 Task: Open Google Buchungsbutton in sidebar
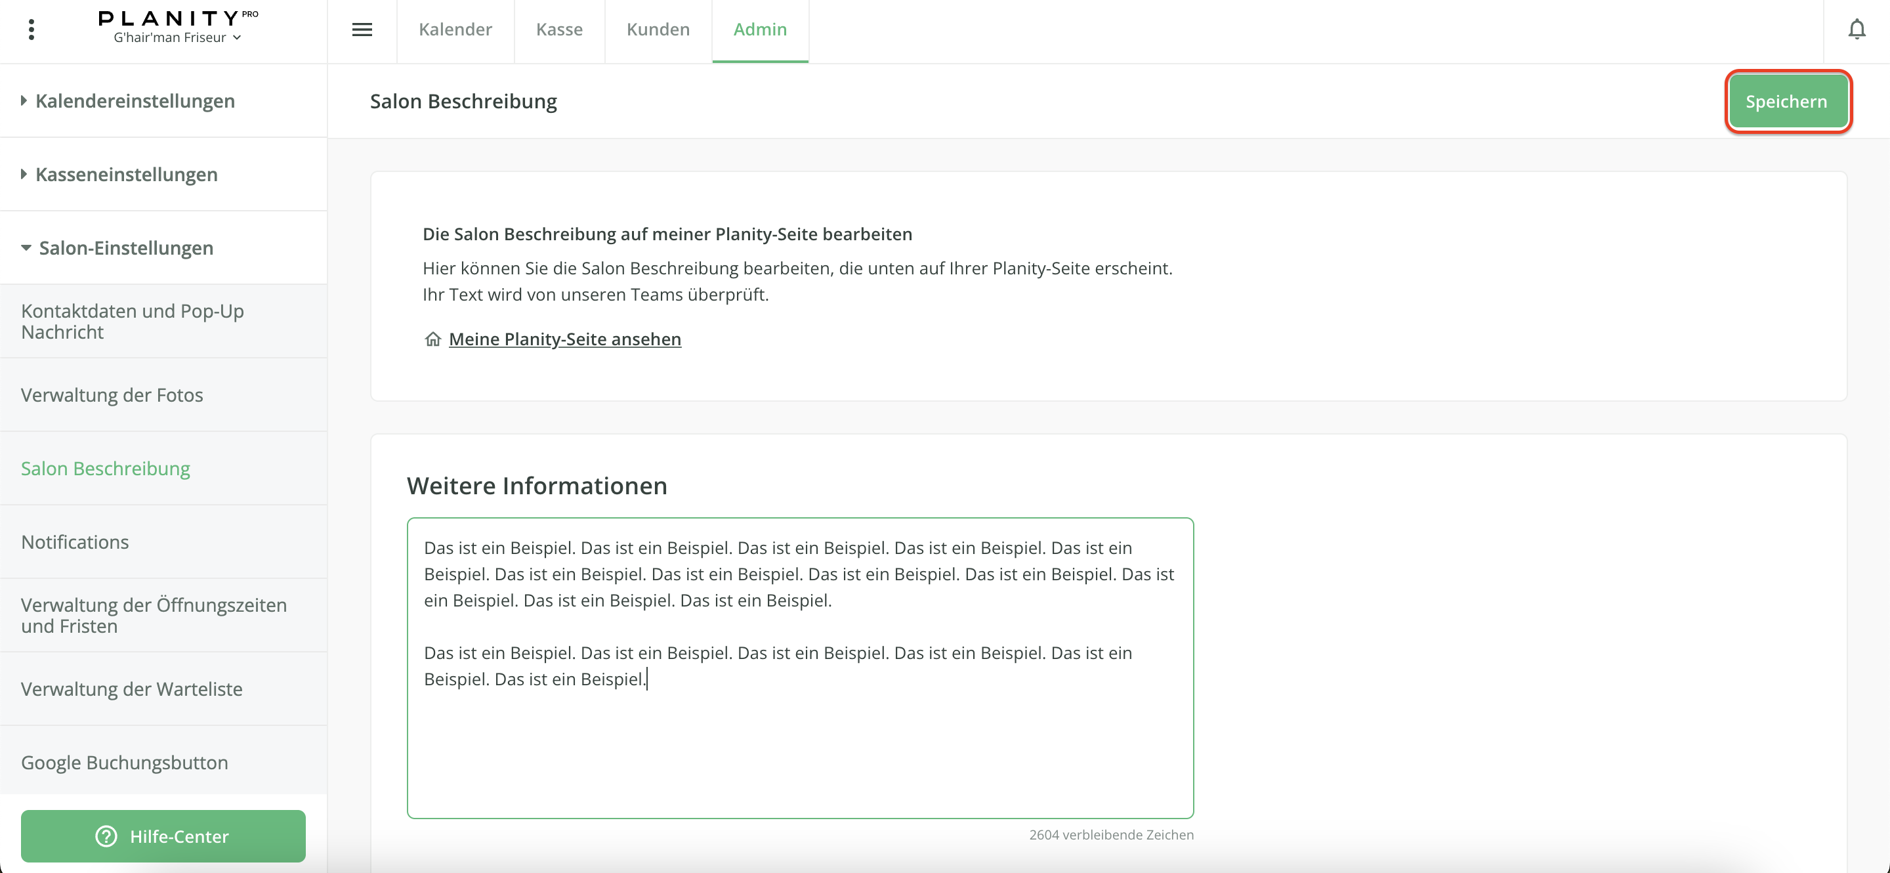[x=124, y=762]
